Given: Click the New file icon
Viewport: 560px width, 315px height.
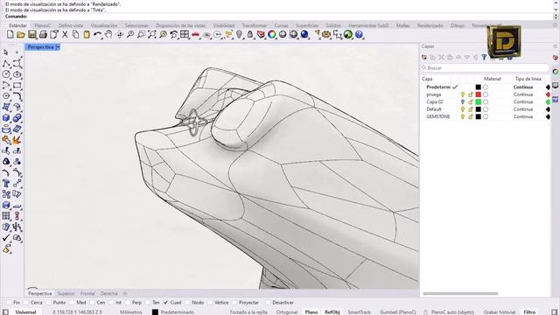Looking at the screenshot, I should point(10,35).
